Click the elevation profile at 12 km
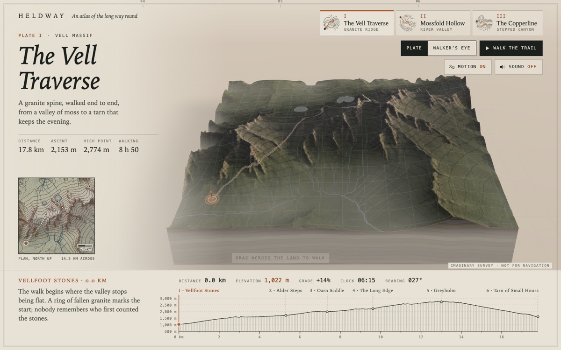 (x=421, y=317)
